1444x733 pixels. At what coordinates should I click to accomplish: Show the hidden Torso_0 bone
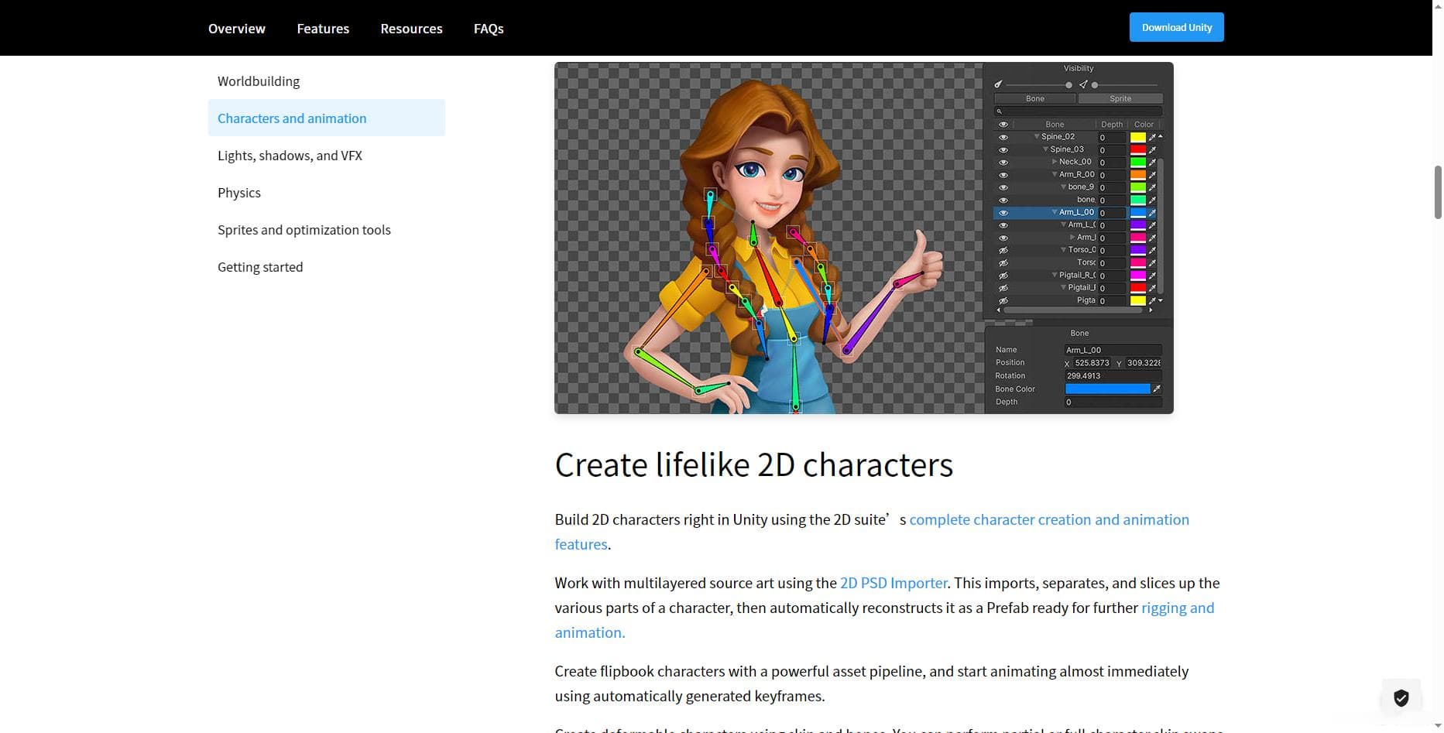click(x=1003, y=250)
